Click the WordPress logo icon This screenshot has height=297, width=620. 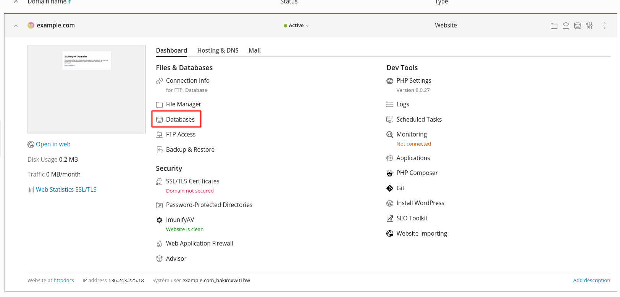[389, 203]
